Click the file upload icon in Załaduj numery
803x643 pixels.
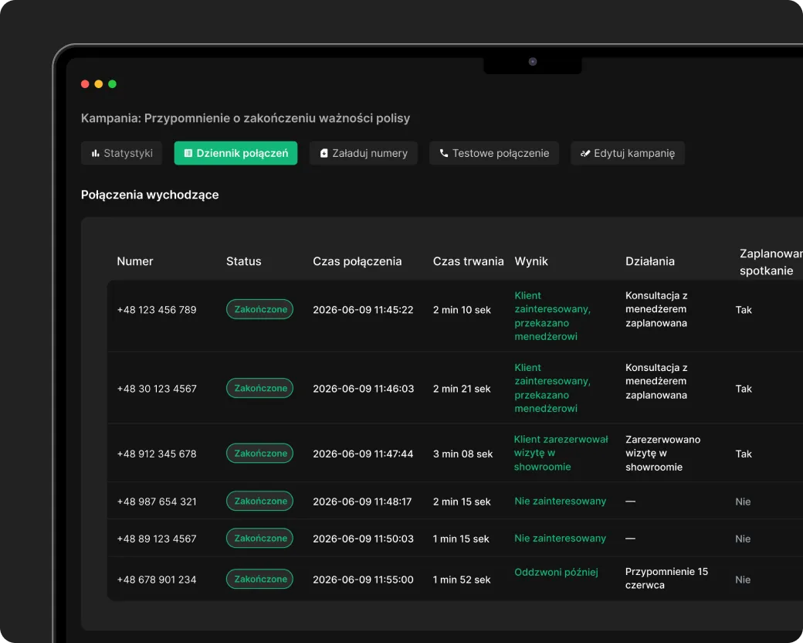(x=324, y=153)
